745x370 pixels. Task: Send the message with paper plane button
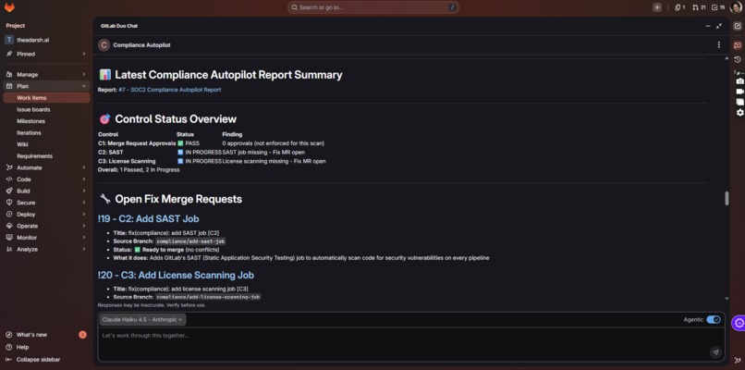pos(715,351)
